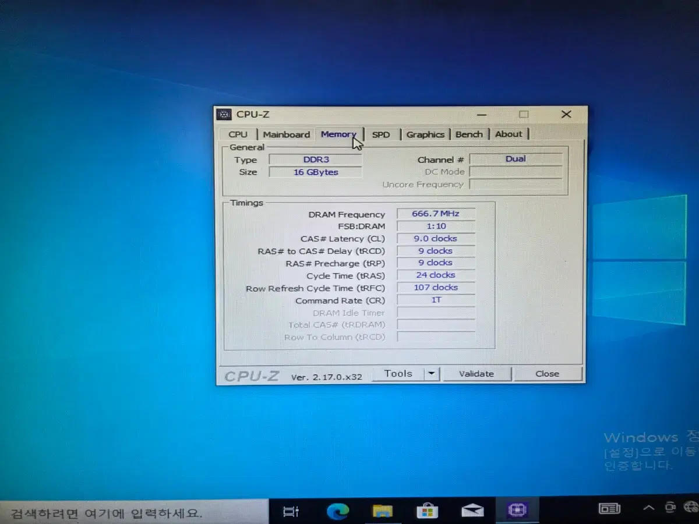Click the 107 clocks tRFC value
This screenshot has height=524, width=699.
pos(436,288)
